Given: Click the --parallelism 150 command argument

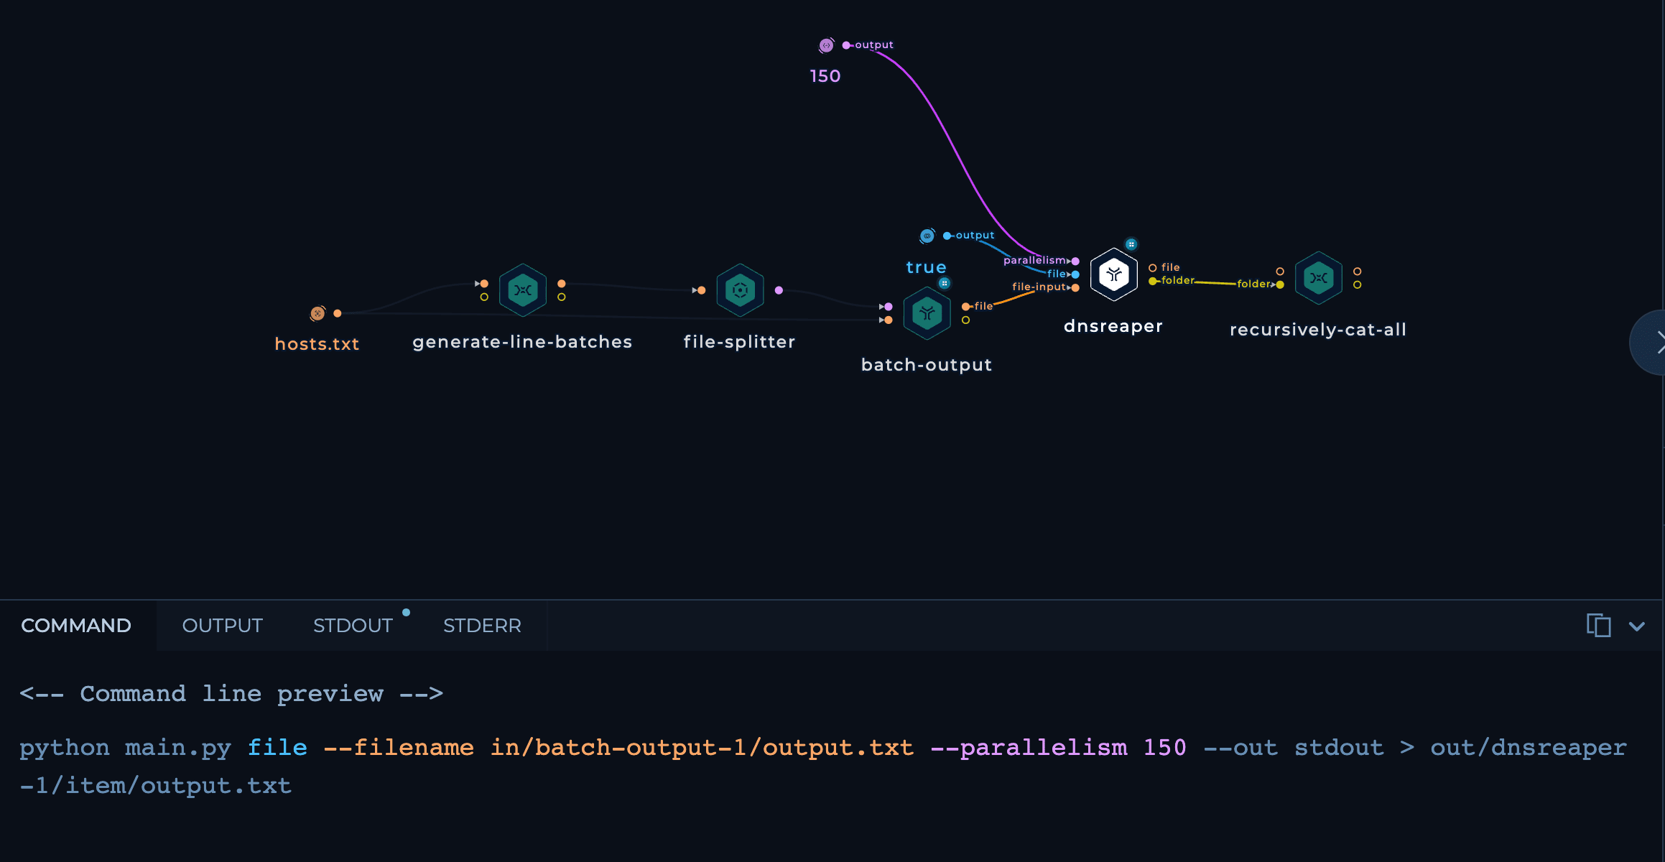Looking at the screenshot, I should [1058, 748].
